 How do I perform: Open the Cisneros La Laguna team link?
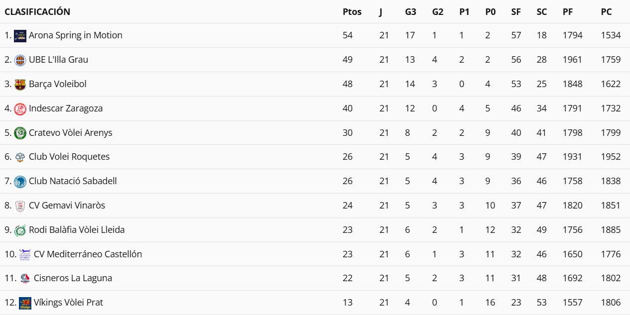[73, 278]
